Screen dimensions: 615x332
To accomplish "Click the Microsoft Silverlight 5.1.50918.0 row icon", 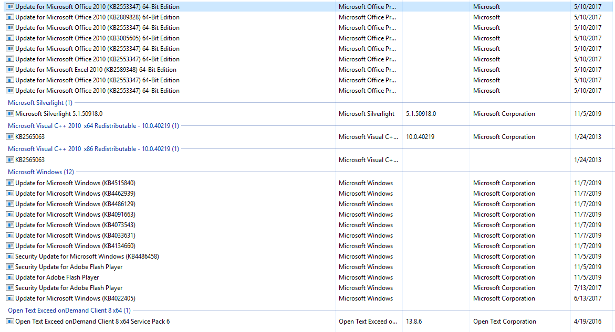I will click(10, 113).
